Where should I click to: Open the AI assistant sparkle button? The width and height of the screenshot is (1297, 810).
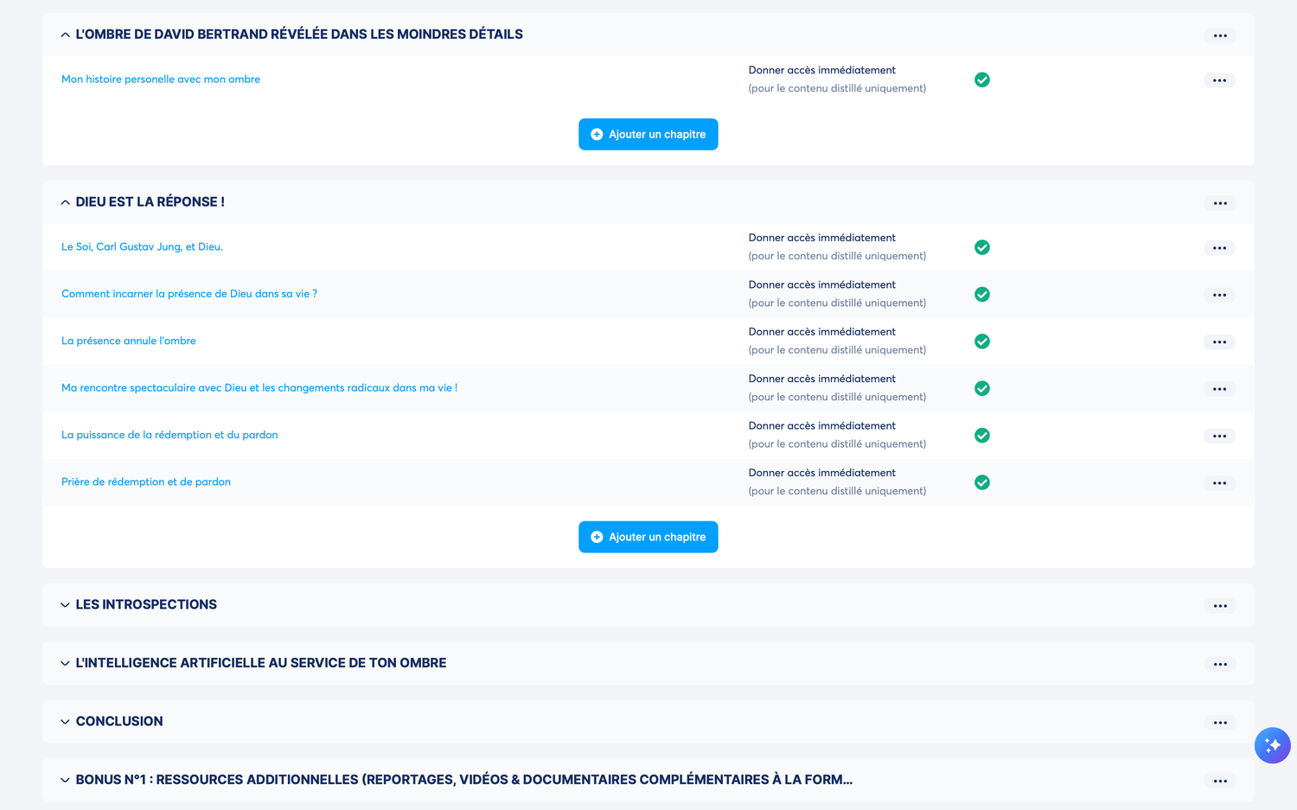tap(1272, 745)
